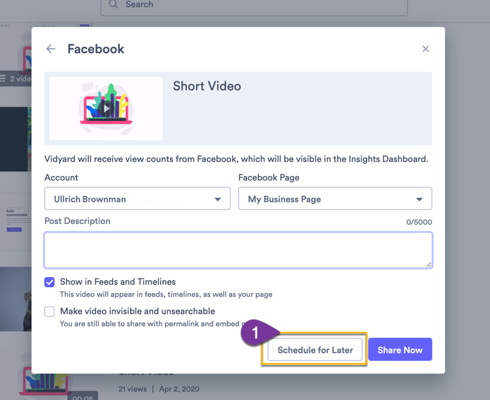The height and width of the screenshot is (400, 490).
Task: Play the Short Video thumbnail preview
Action: coord(106,108)
